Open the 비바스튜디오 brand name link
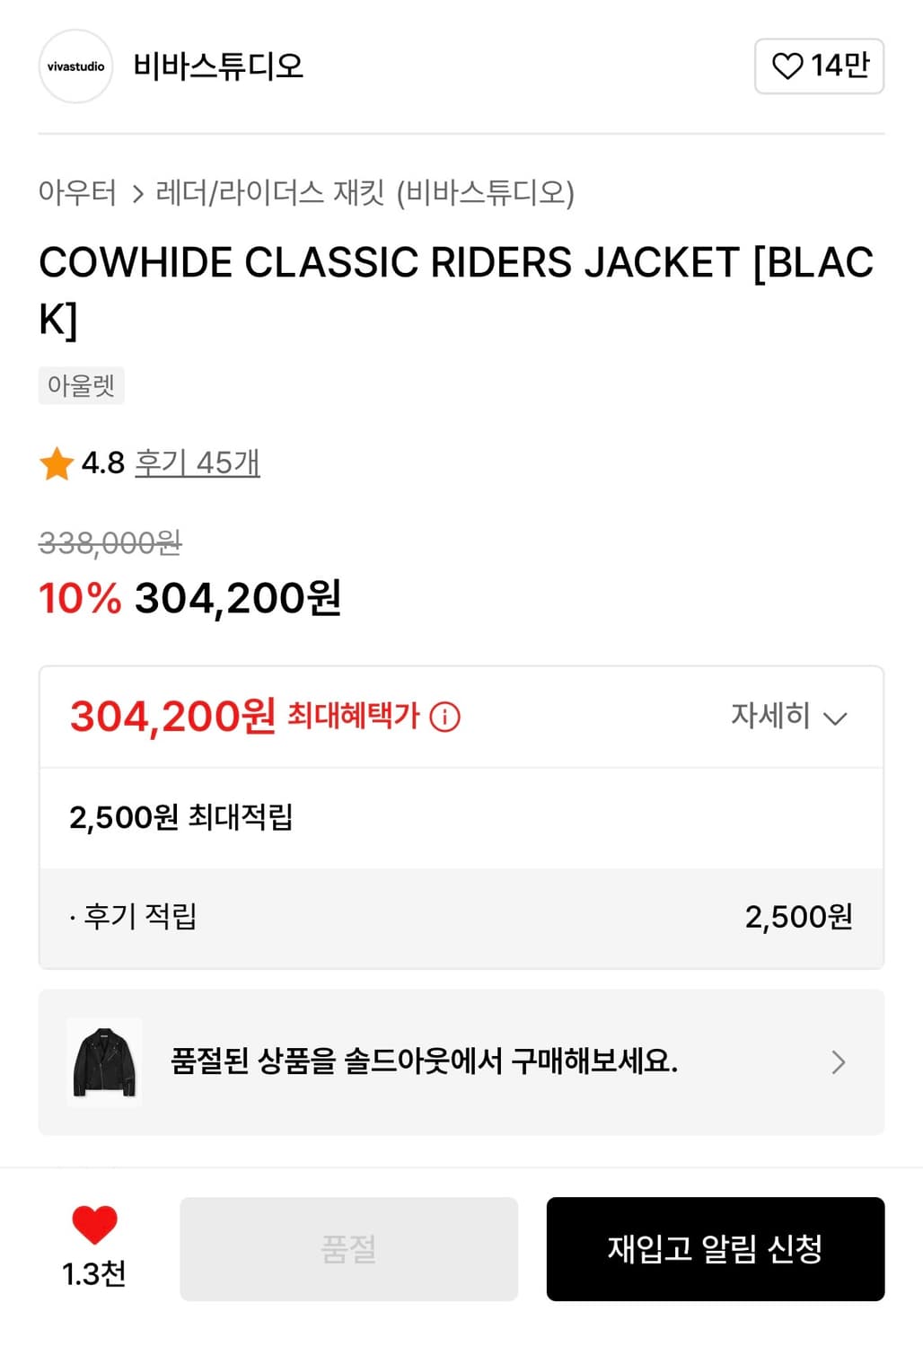The height and width of the screenshot is (1347, 923). coord(218,66)
